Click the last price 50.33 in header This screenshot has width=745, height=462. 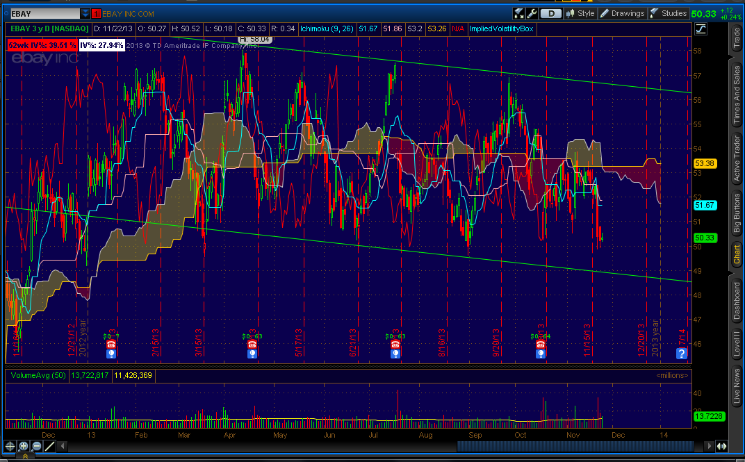(704, 13)
